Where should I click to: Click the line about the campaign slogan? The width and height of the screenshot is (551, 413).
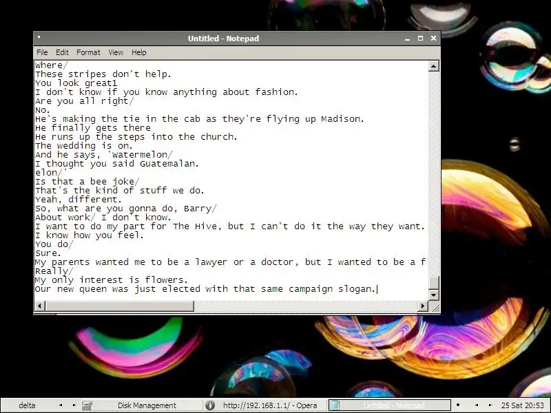[x=205, y=289]
